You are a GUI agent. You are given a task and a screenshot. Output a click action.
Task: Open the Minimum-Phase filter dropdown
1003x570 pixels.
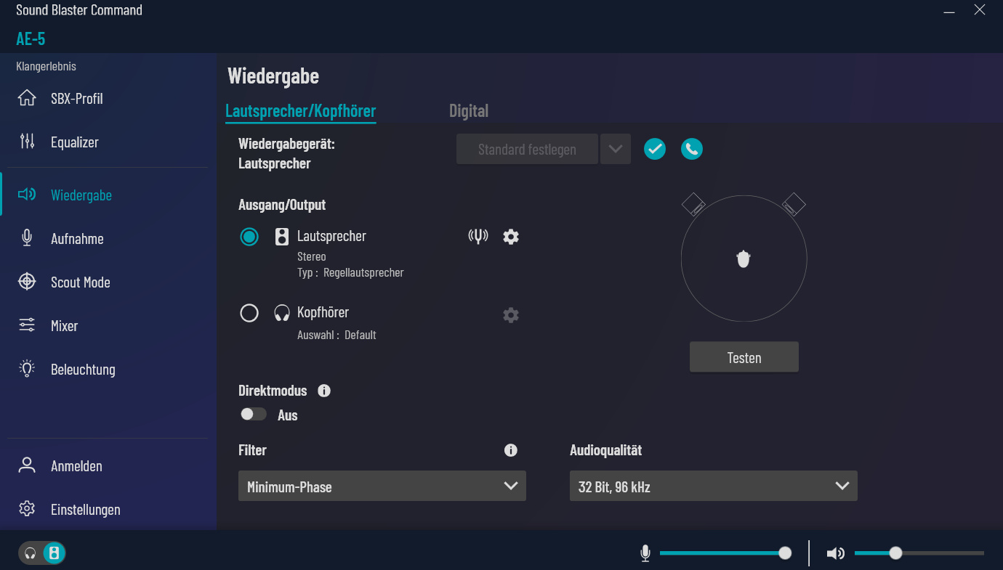click(x=382, y=486)
